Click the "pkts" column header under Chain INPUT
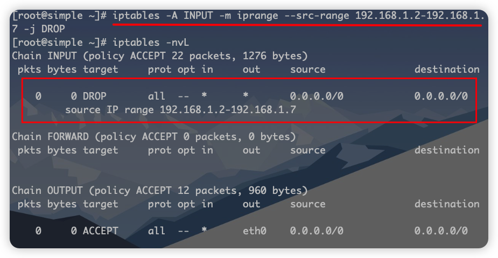 pyautogui.click(x=29, y=69)
